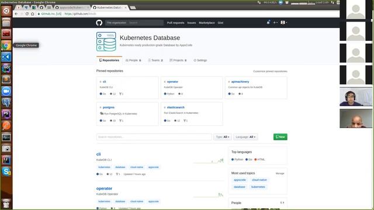374x210 pixels.
Task: Click Google Chrome dock icon
Action: tap(6, 45)
